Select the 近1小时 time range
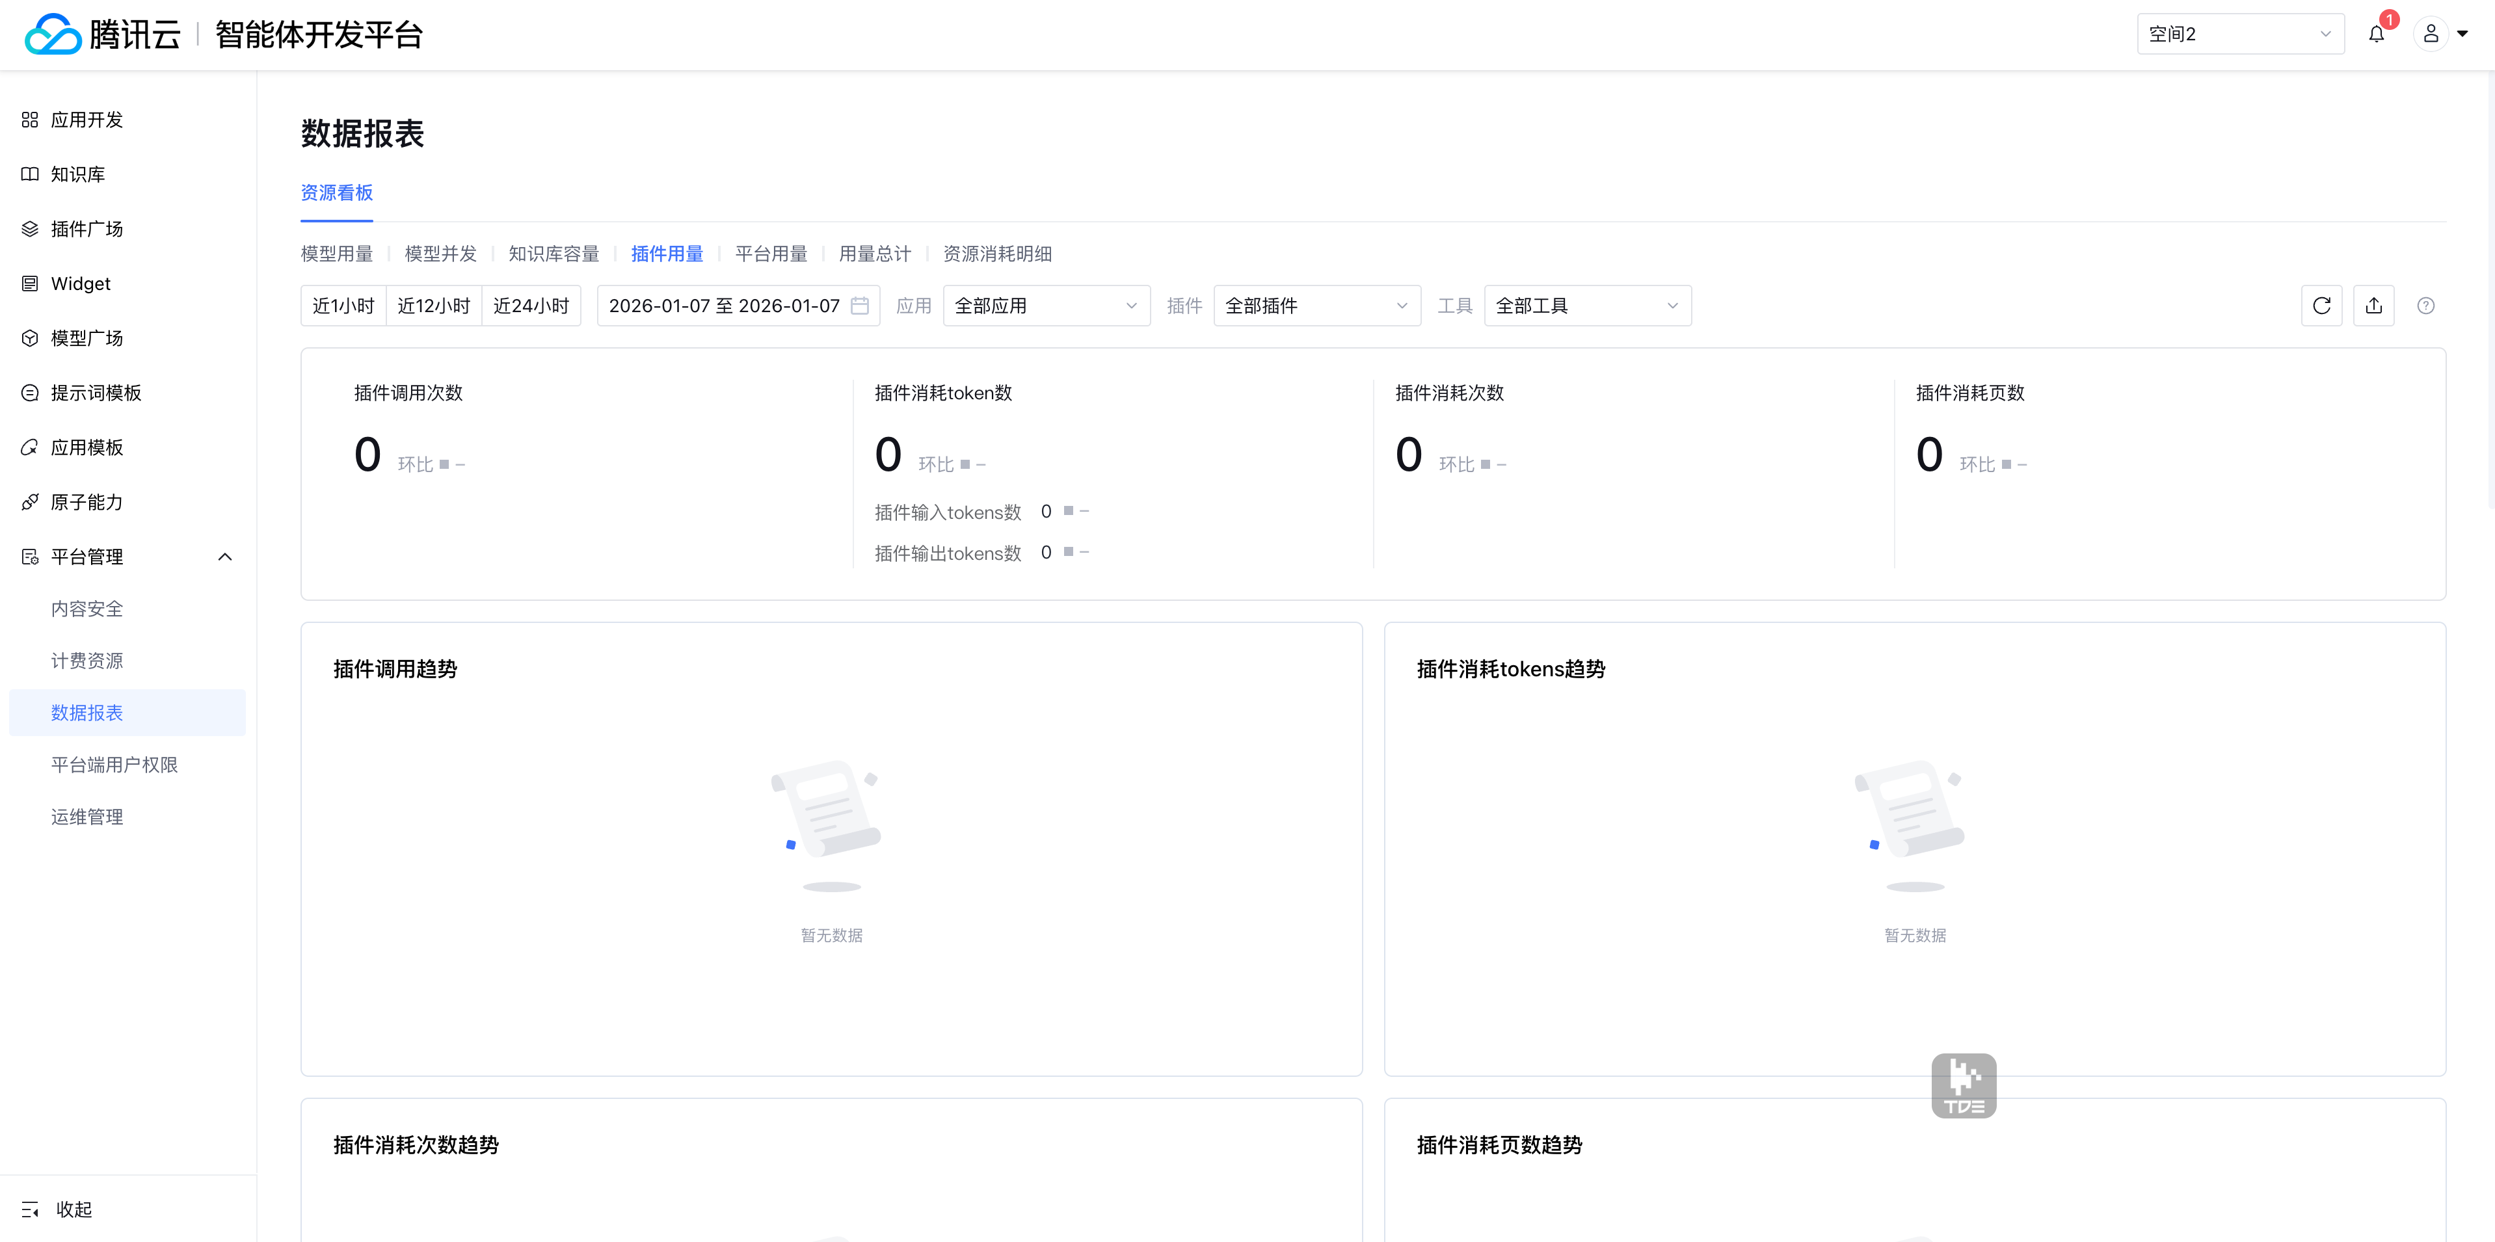Viewport: 2495px width, 1242px height. (343, 306)
